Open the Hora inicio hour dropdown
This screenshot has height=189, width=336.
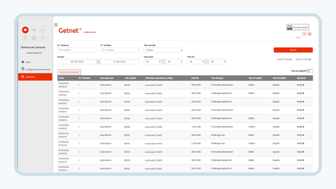pyautogui.click(x=152, y=61)
